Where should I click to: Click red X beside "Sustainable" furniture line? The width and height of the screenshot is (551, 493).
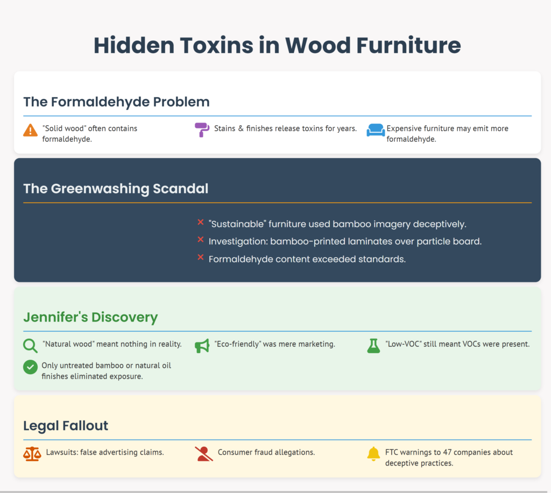pos(200,223)
